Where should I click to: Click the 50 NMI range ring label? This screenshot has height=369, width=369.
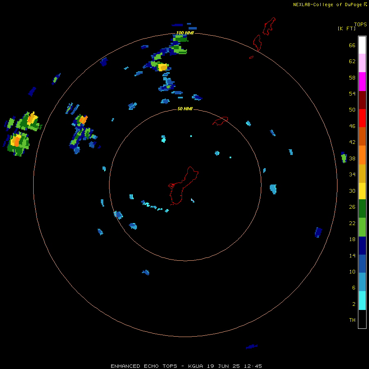(185, 109)
